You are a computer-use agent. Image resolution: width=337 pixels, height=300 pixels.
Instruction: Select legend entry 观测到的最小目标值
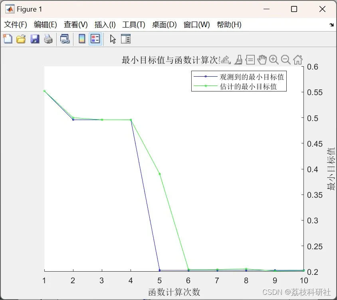click(239, 77)
